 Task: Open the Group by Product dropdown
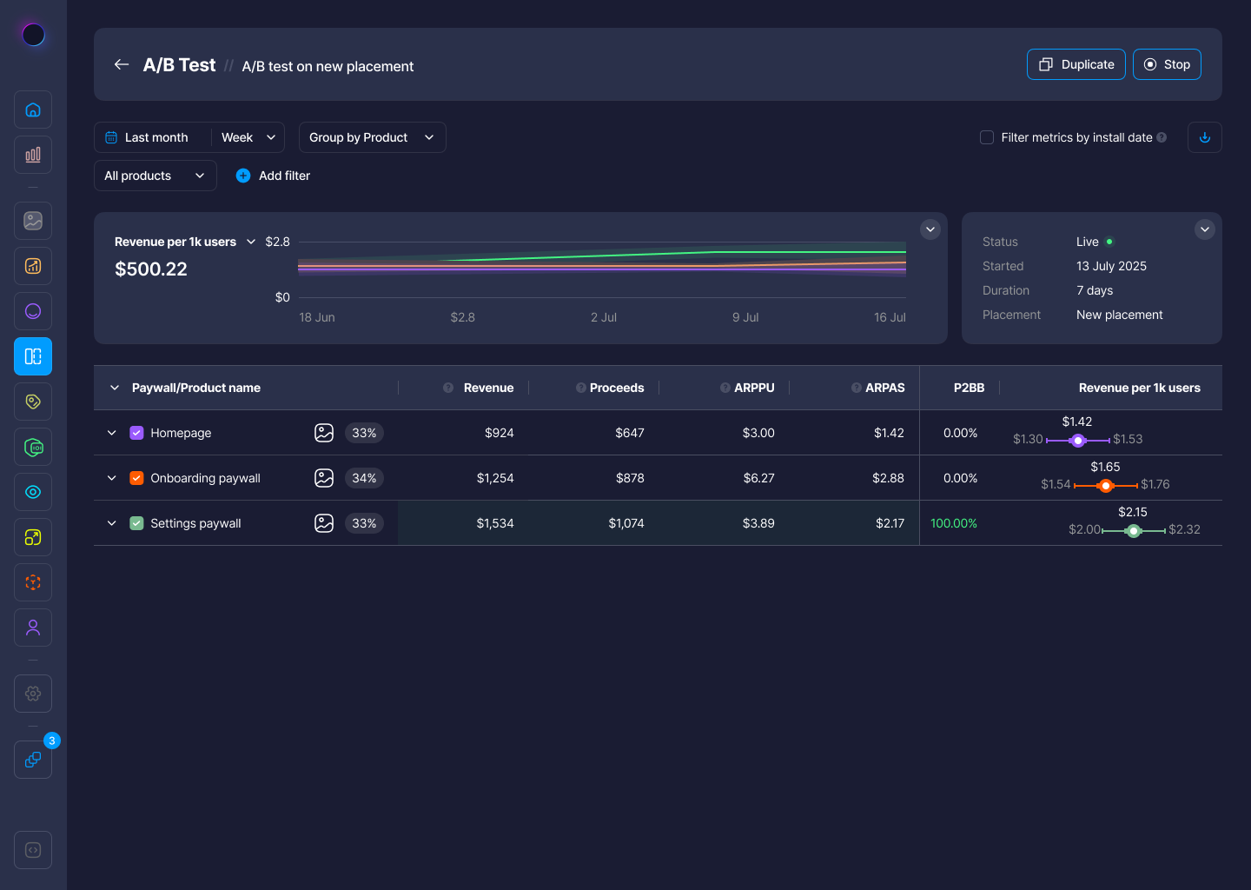pos(372,137)
